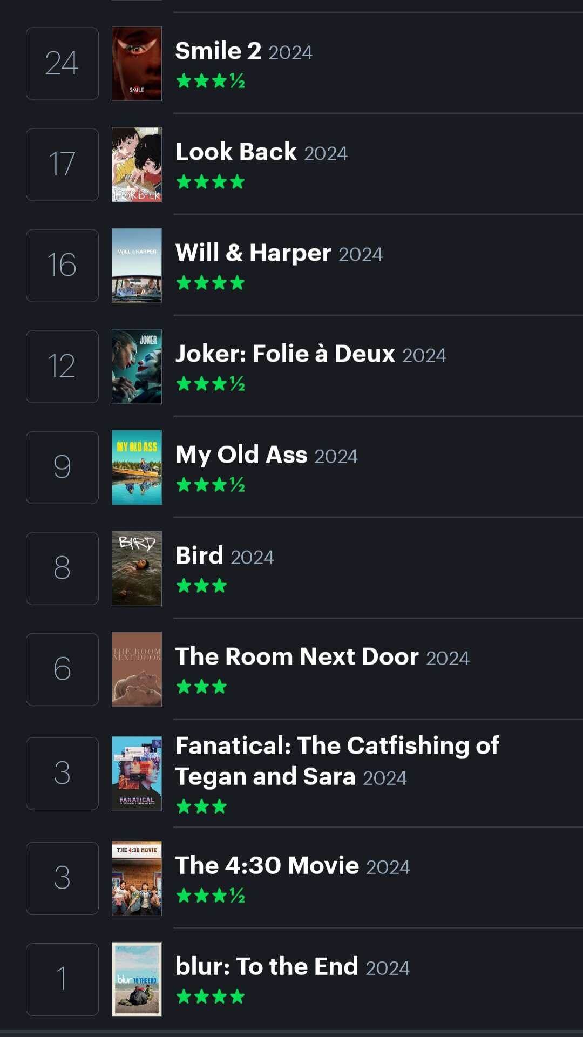Tap the Look Back poster thumbnail
Screen dimensions: 583x1037
click(x=137, y=165)
